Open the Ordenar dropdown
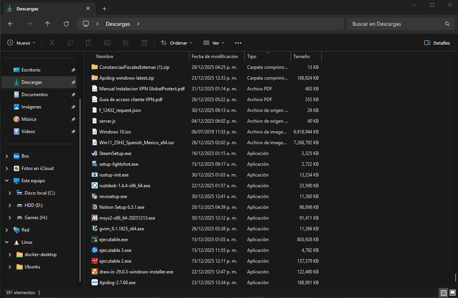This screenshot has width=458, height=298. (177, 43)
